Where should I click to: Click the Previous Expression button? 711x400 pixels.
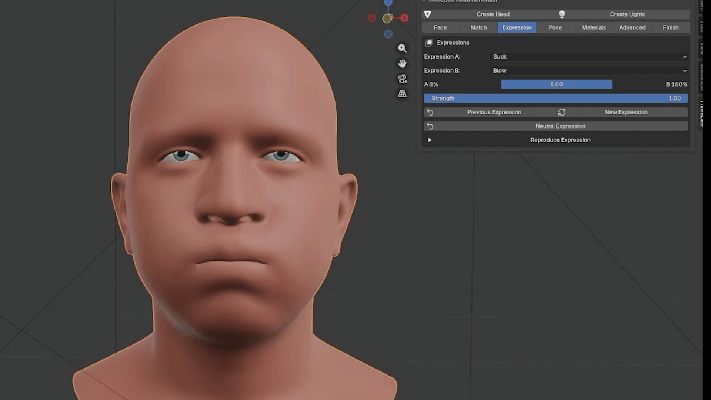490,112
